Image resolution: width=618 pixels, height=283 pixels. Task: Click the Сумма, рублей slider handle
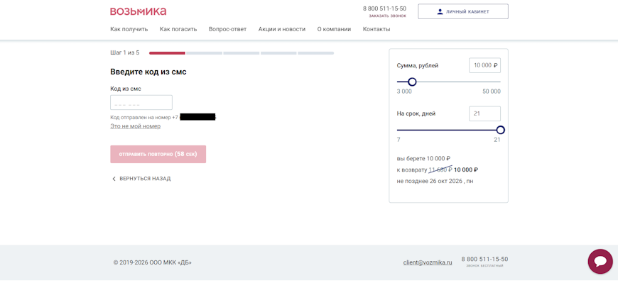pos(412,82)
